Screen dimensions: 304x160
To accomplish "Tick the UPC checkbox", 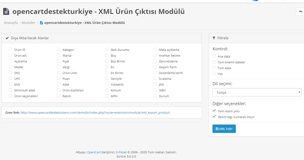I will [10, 78].
